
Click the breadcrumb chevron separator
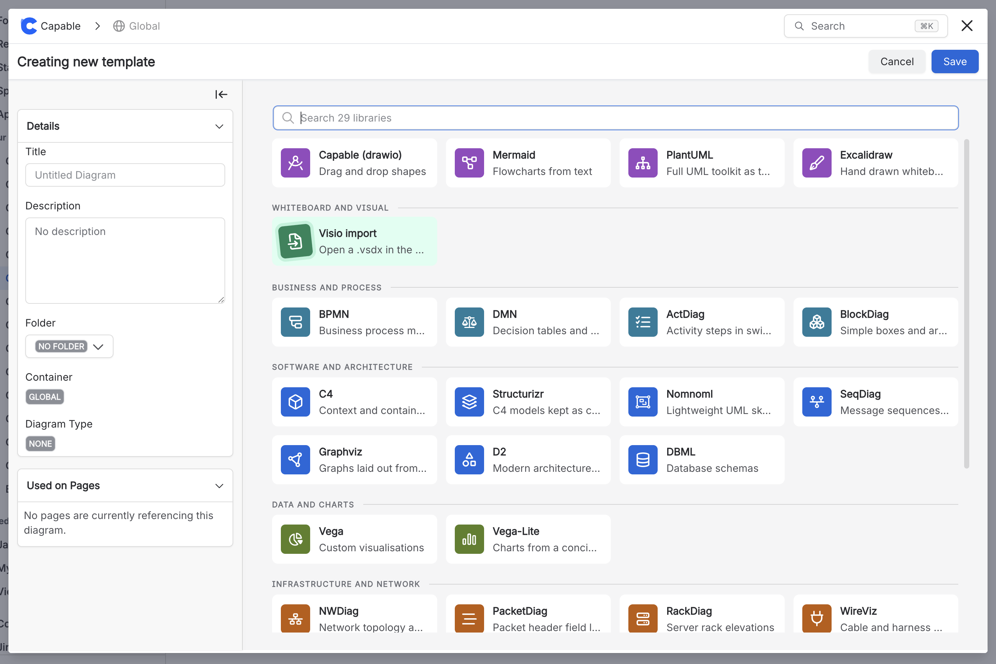[x=97, y=26]
